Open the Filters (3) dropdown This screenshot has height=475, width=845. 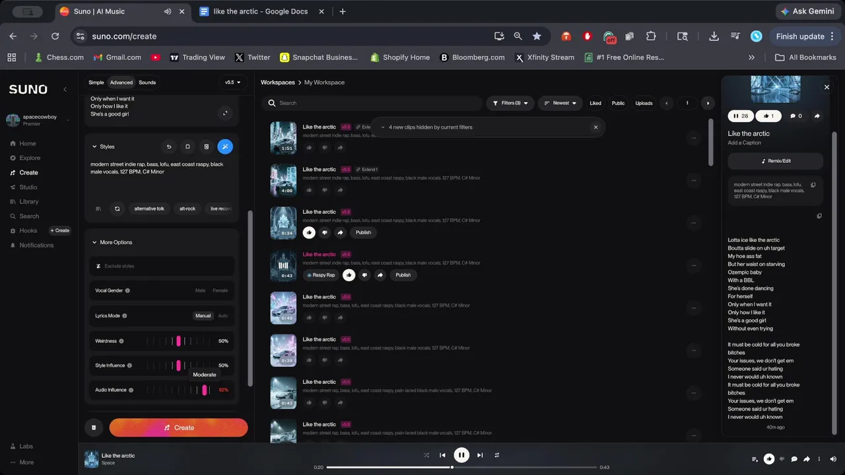[510, 103]
